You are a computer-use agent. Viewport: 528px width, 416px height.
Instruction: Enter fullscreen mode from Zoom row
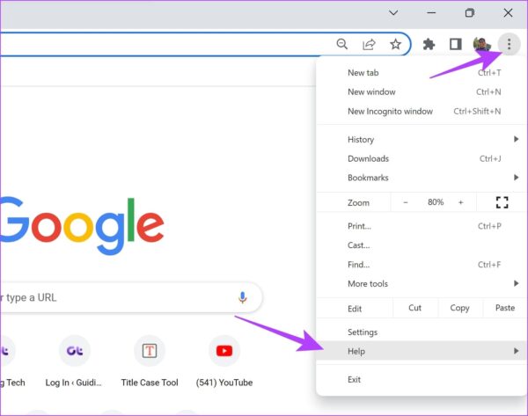502,202
